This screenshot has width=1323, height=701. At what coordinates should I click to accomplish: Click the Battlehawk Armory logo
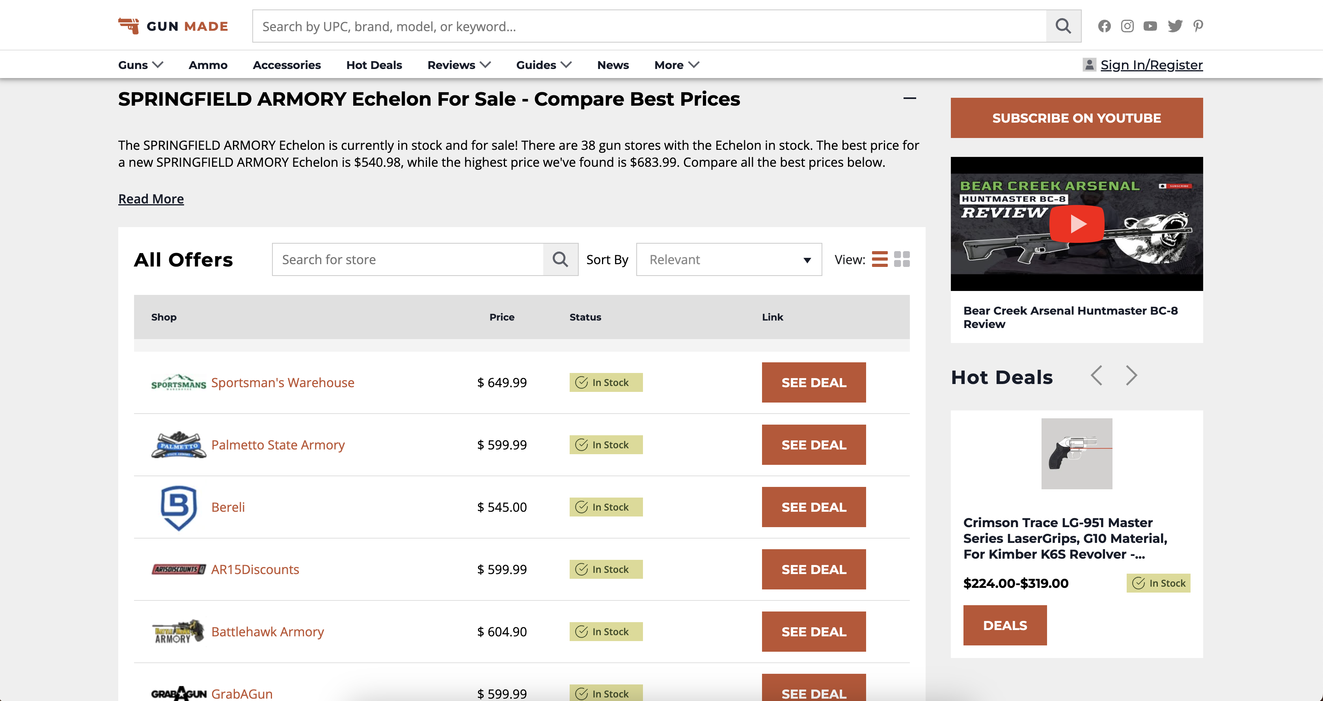[x=179, y=632]
